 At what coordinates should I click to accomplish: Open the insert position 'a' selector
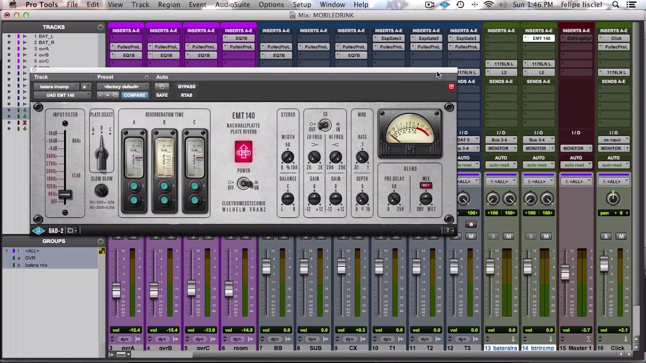[85, 87]
